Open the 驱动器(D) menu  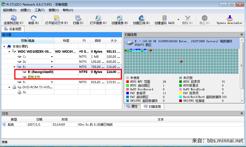click(10, 10)
